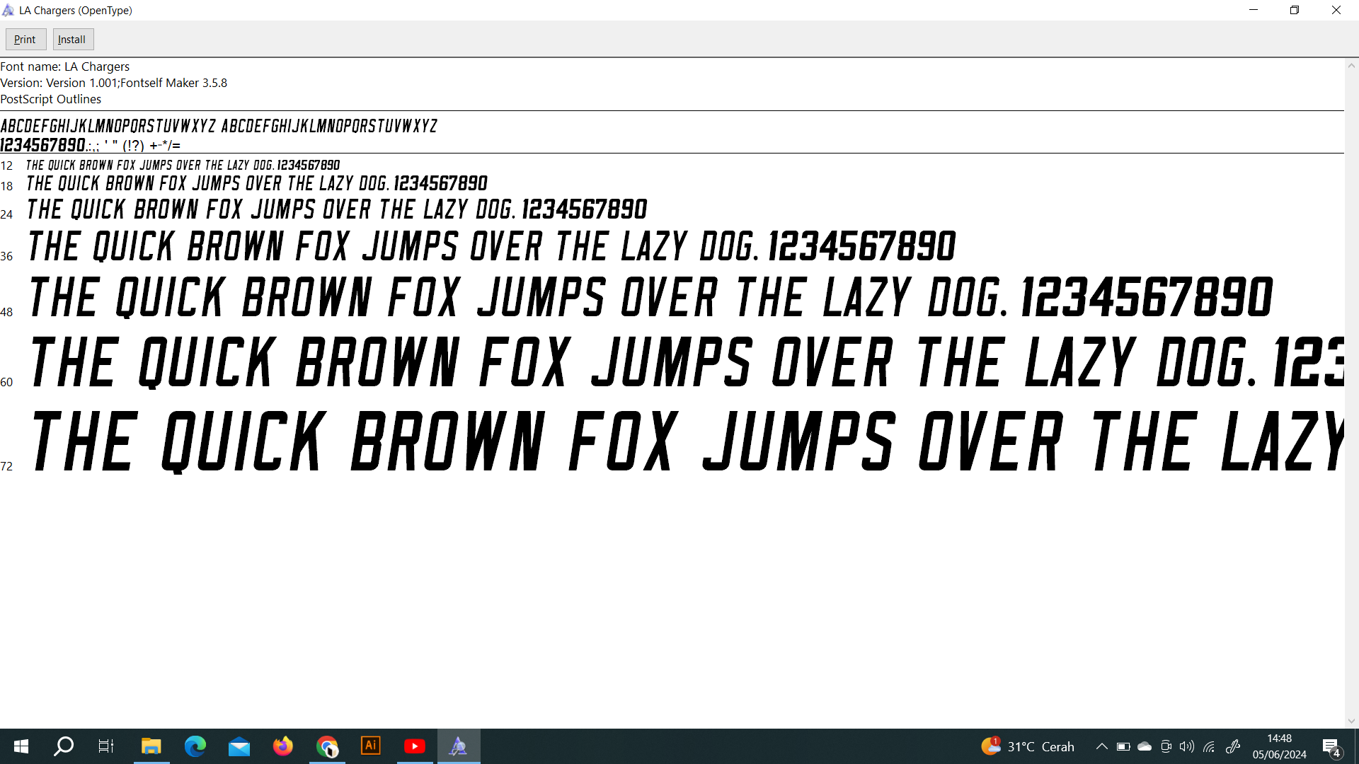
Task: Open Google Chrome from the taskbar
Action: (327, 746)
